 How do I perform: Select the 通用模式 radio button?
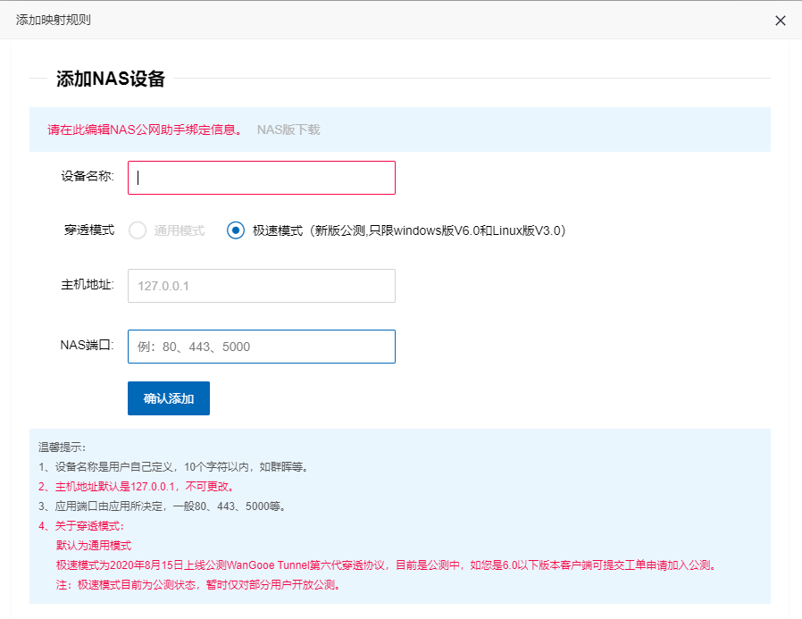[x=138, y=230]
